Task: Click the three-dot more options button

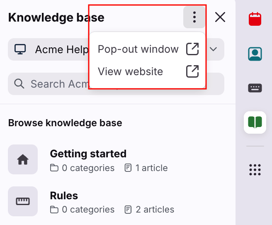Action: [x=194, y=17]
